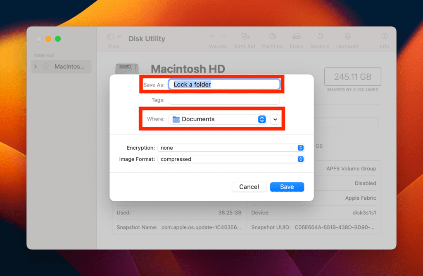Cancel the save dialog
The width and height of the screenshot is (423, 276).
(x=249, y=187)
